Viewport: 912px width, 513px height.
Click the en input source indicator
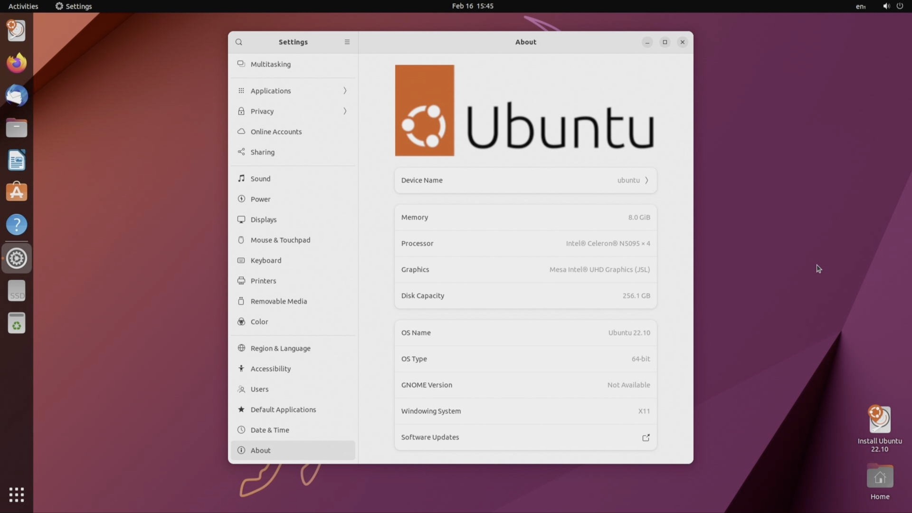click(861, 6)
